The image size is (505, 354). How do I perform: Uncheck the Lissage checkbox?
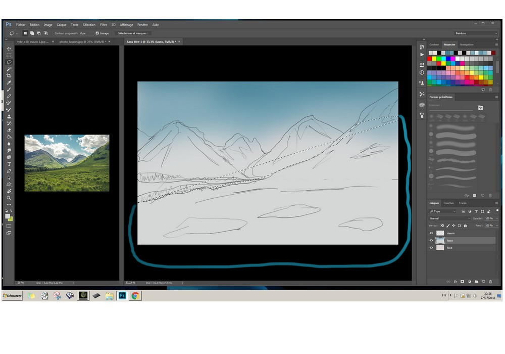coord(97,33)
